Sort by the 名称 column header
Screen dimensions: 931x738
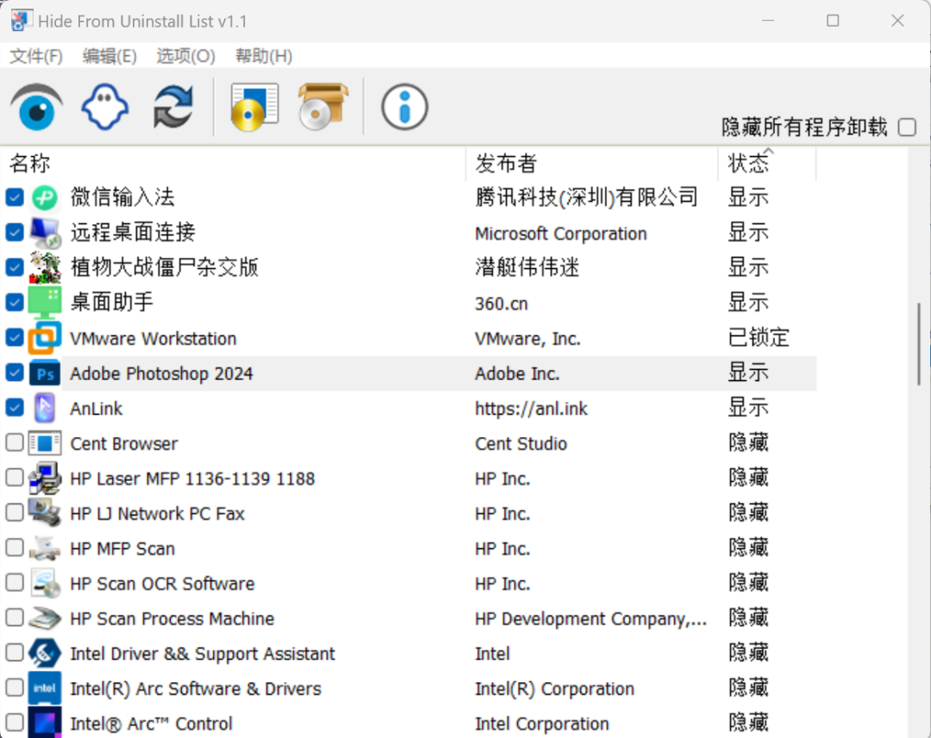[234, 163]
